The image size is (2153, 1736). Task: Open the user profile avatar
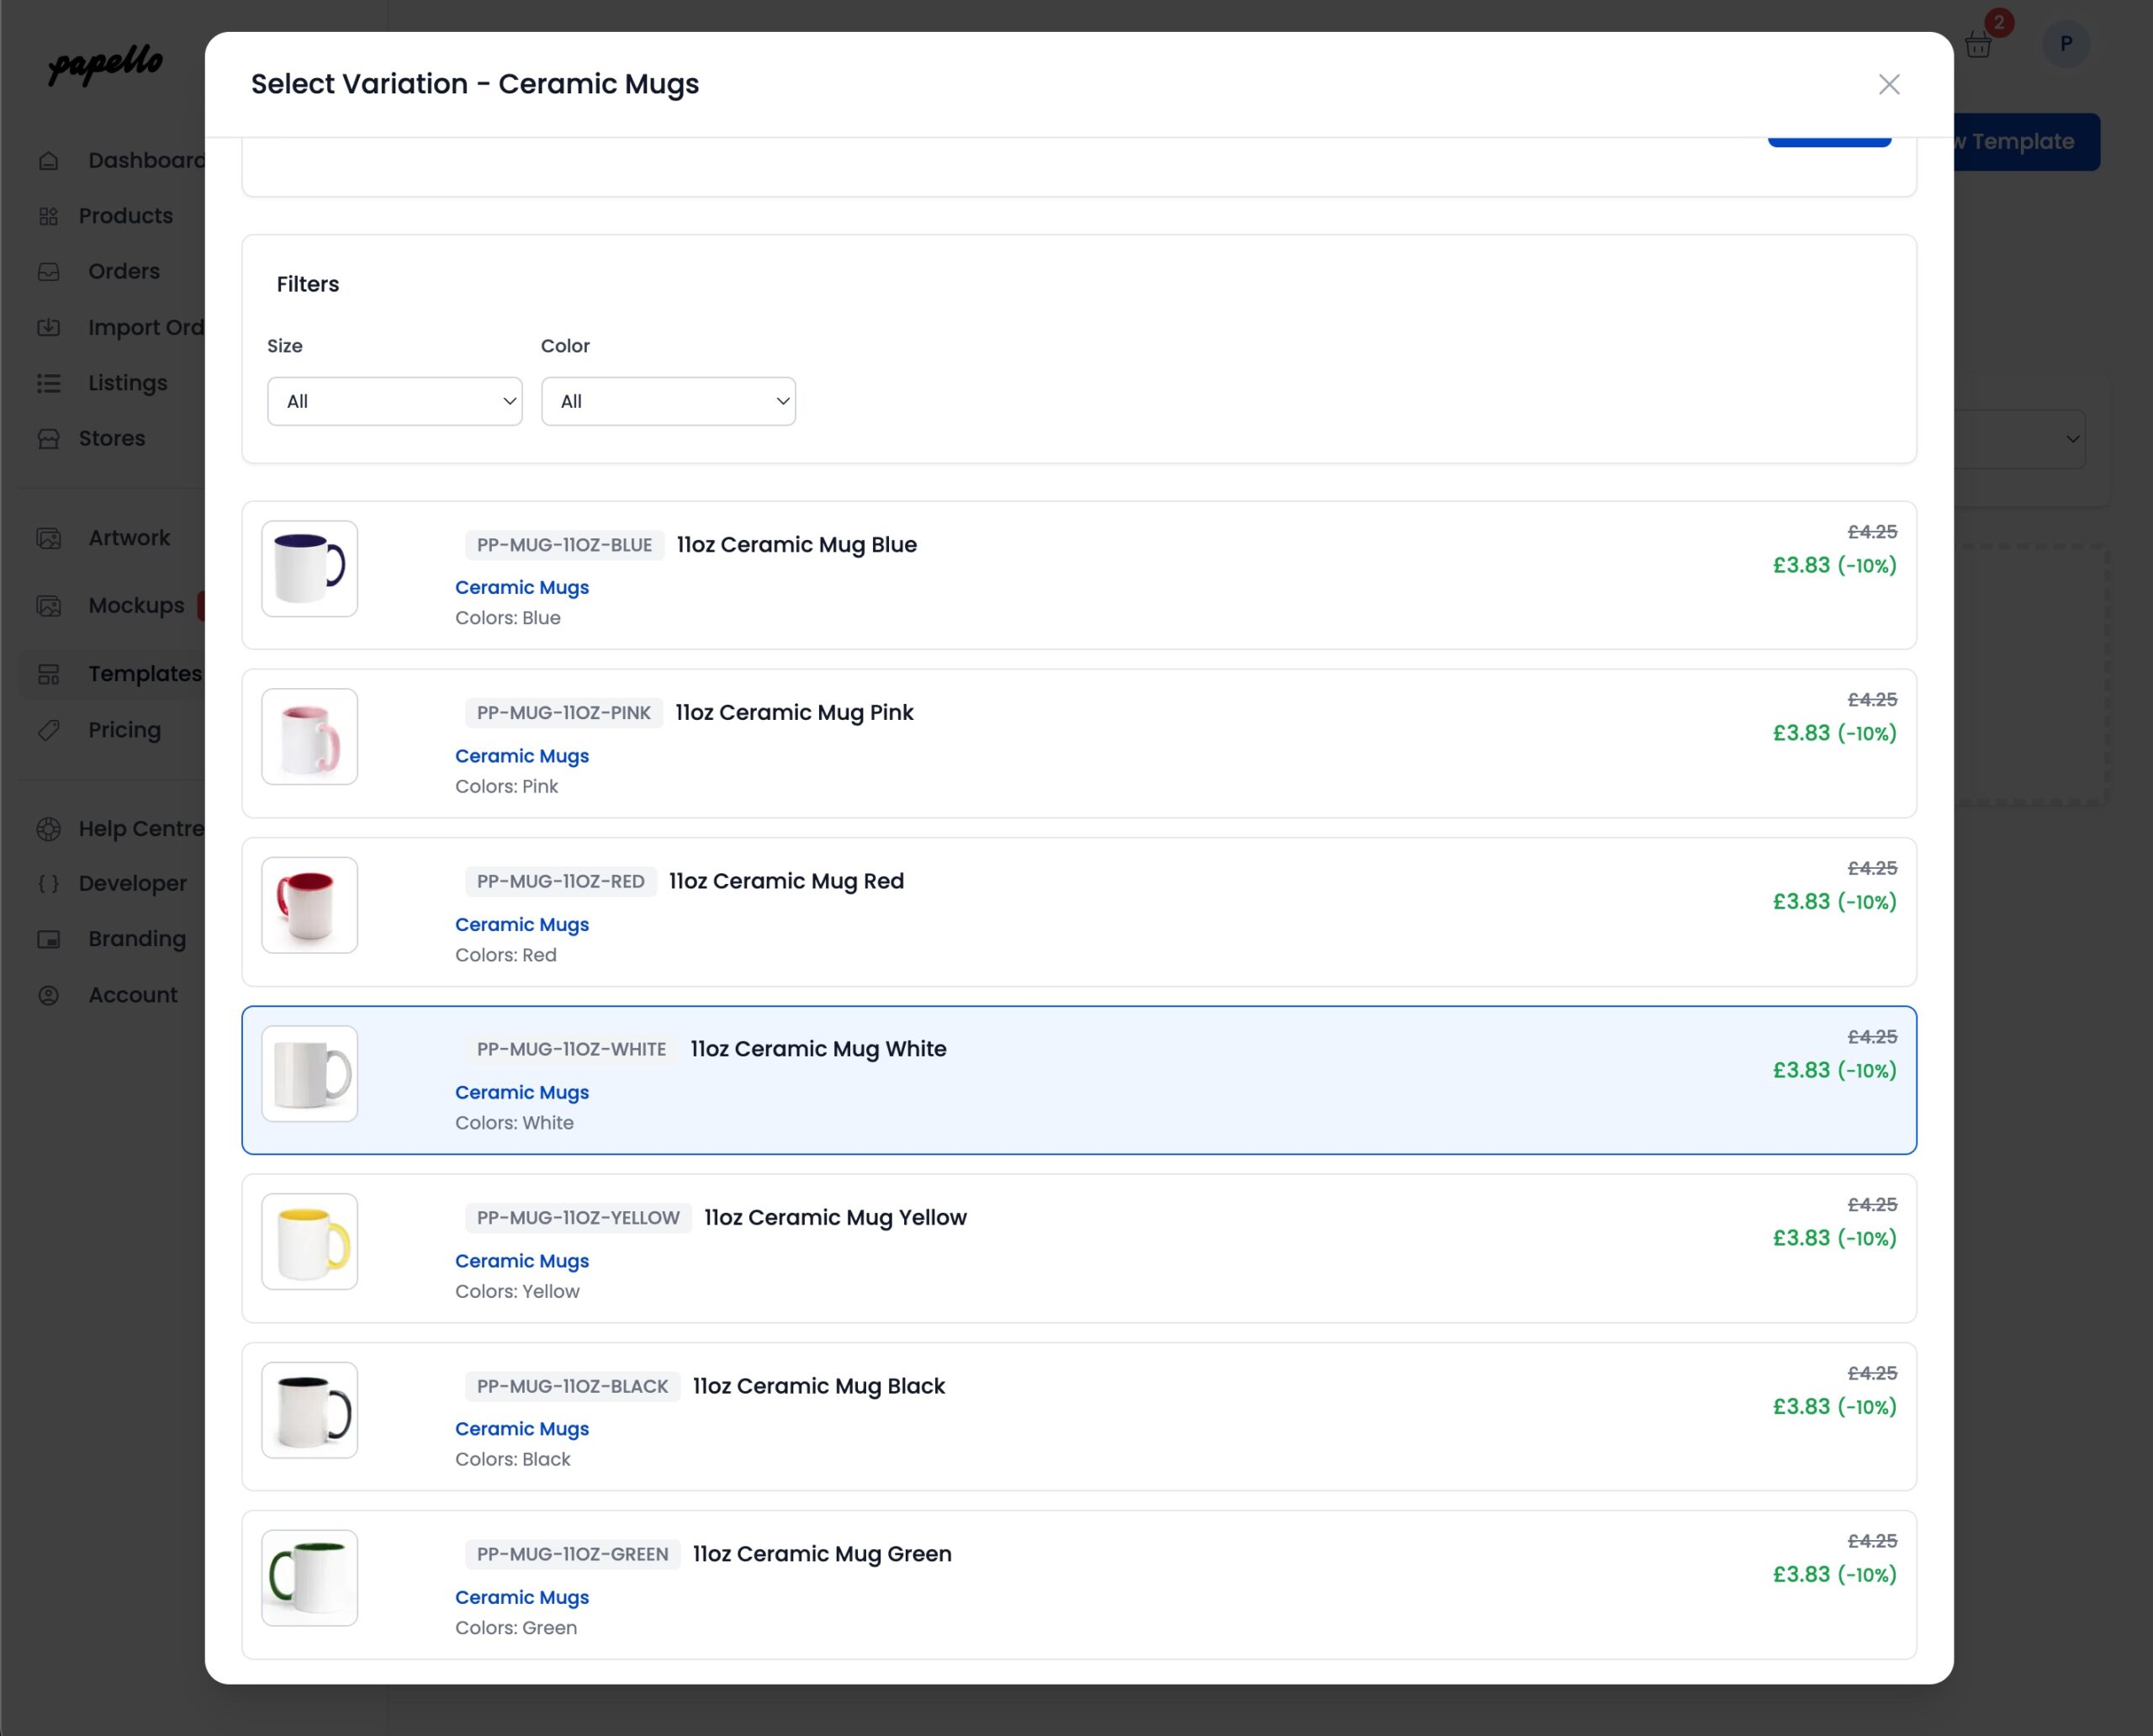pyautogui.click(x=2065, y=44)
